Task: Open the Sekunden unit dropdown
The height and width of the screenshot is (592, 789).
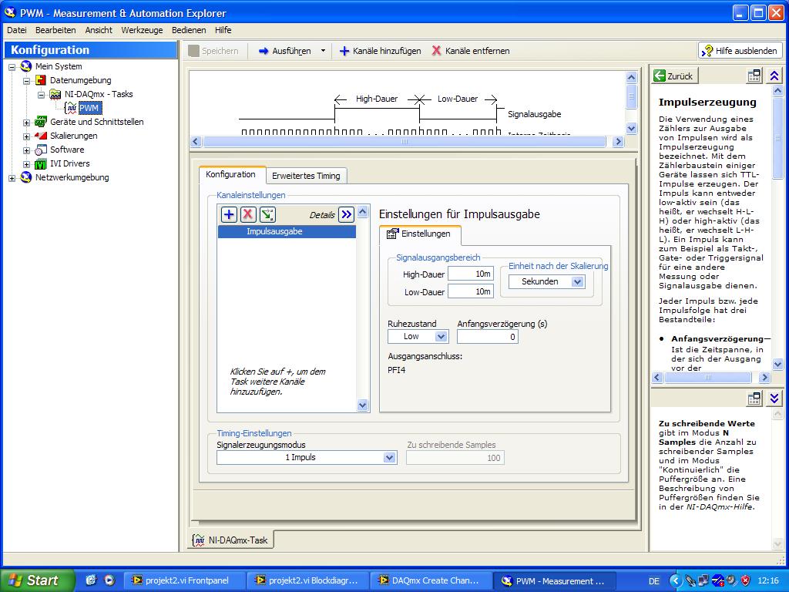Action: coord(578,282)
